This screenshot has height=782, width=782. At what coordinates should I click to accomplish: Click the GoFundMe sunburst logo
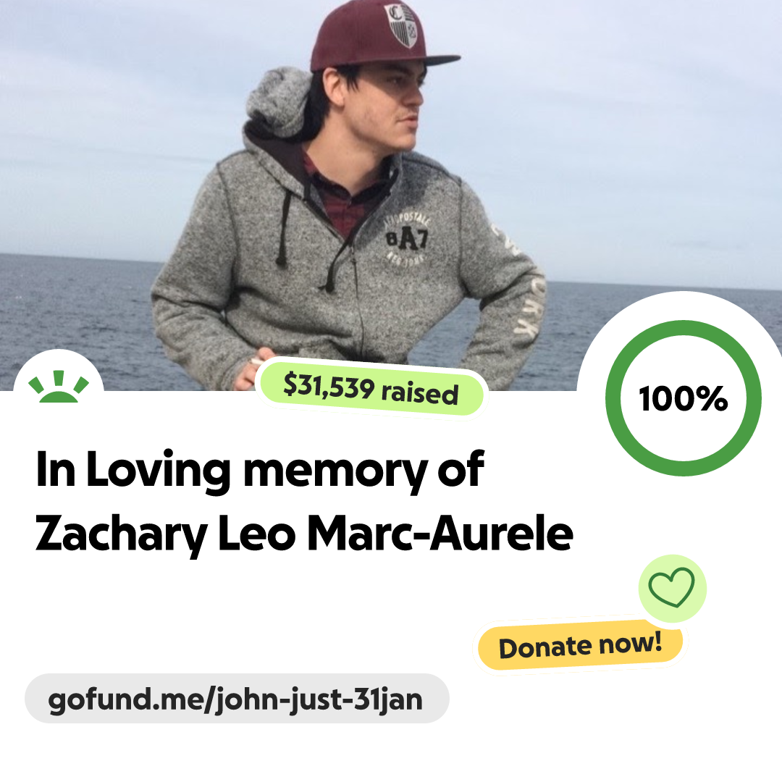59,387
